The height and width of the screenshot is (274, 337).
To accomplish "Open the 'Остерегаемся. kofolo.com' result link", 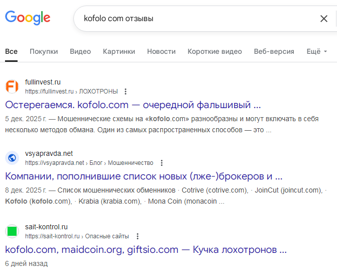I will point(133,105).
